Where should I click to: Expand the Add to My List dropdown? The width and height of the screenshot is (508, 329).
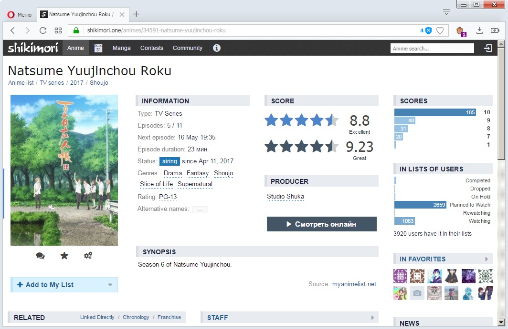110,285
